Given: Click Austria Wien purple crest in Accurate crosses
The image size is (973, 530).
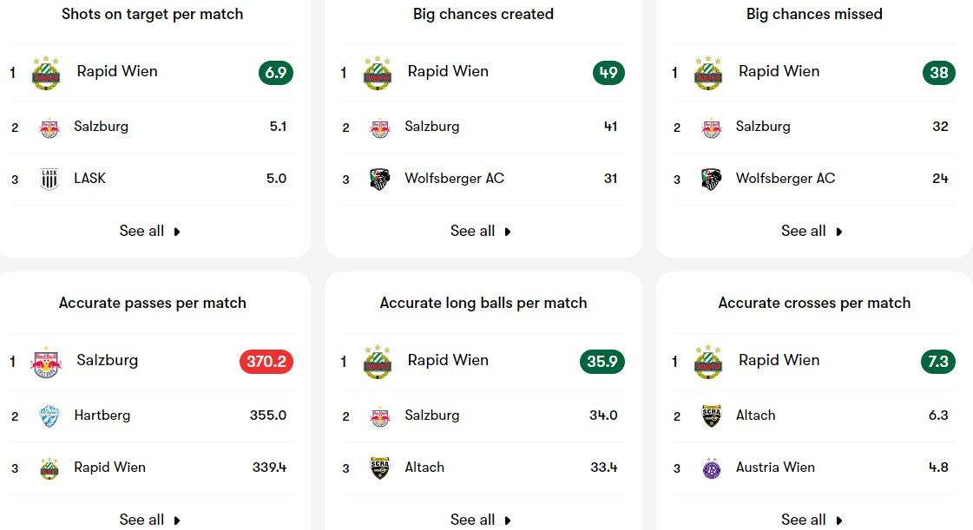Looking at the screenshot, I should [711, 468].
